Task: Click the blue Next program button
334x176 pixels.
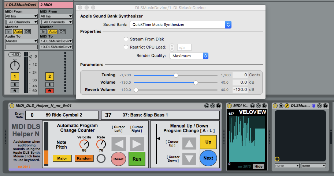Action: (x=208, y=158)
